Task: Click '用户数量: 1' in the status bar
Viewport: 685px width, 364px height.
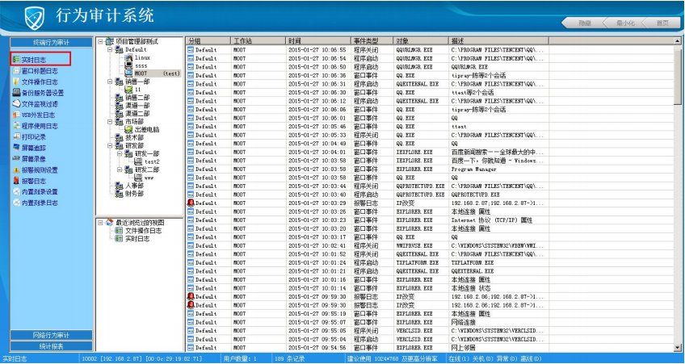Action: click(240, 359)
